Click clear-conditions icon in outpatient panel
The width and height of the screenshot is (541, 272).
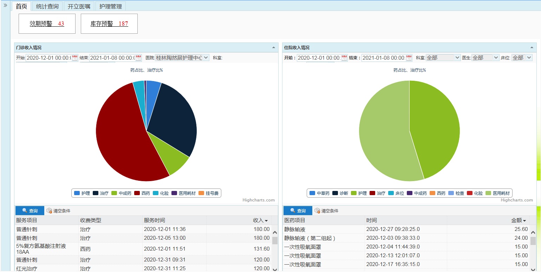click(49, 211)
